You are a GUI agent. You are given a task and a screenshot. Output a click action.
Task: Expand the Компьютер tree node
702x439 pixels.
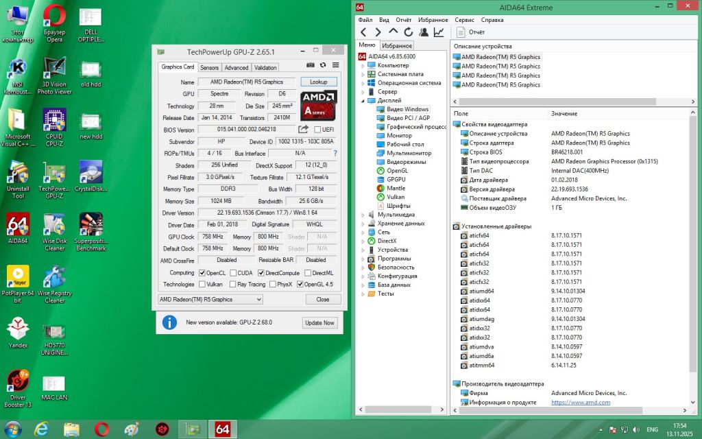pos(363,65)
